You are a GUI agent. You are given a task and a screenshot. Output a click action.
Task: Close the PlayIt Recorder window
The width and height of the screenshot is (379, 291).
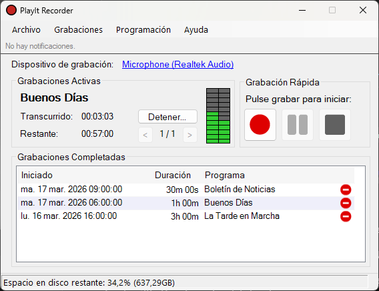tap(363, 10)
